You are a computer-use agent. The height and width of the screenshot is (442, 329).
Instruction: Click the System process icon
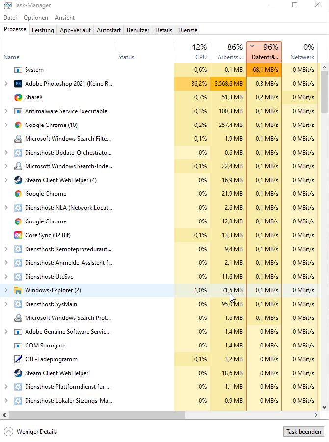(x=18, y=70)
